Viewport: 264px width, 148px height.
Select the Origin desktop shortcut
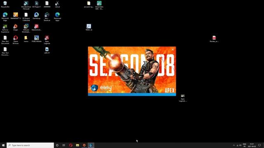point(16,28)
